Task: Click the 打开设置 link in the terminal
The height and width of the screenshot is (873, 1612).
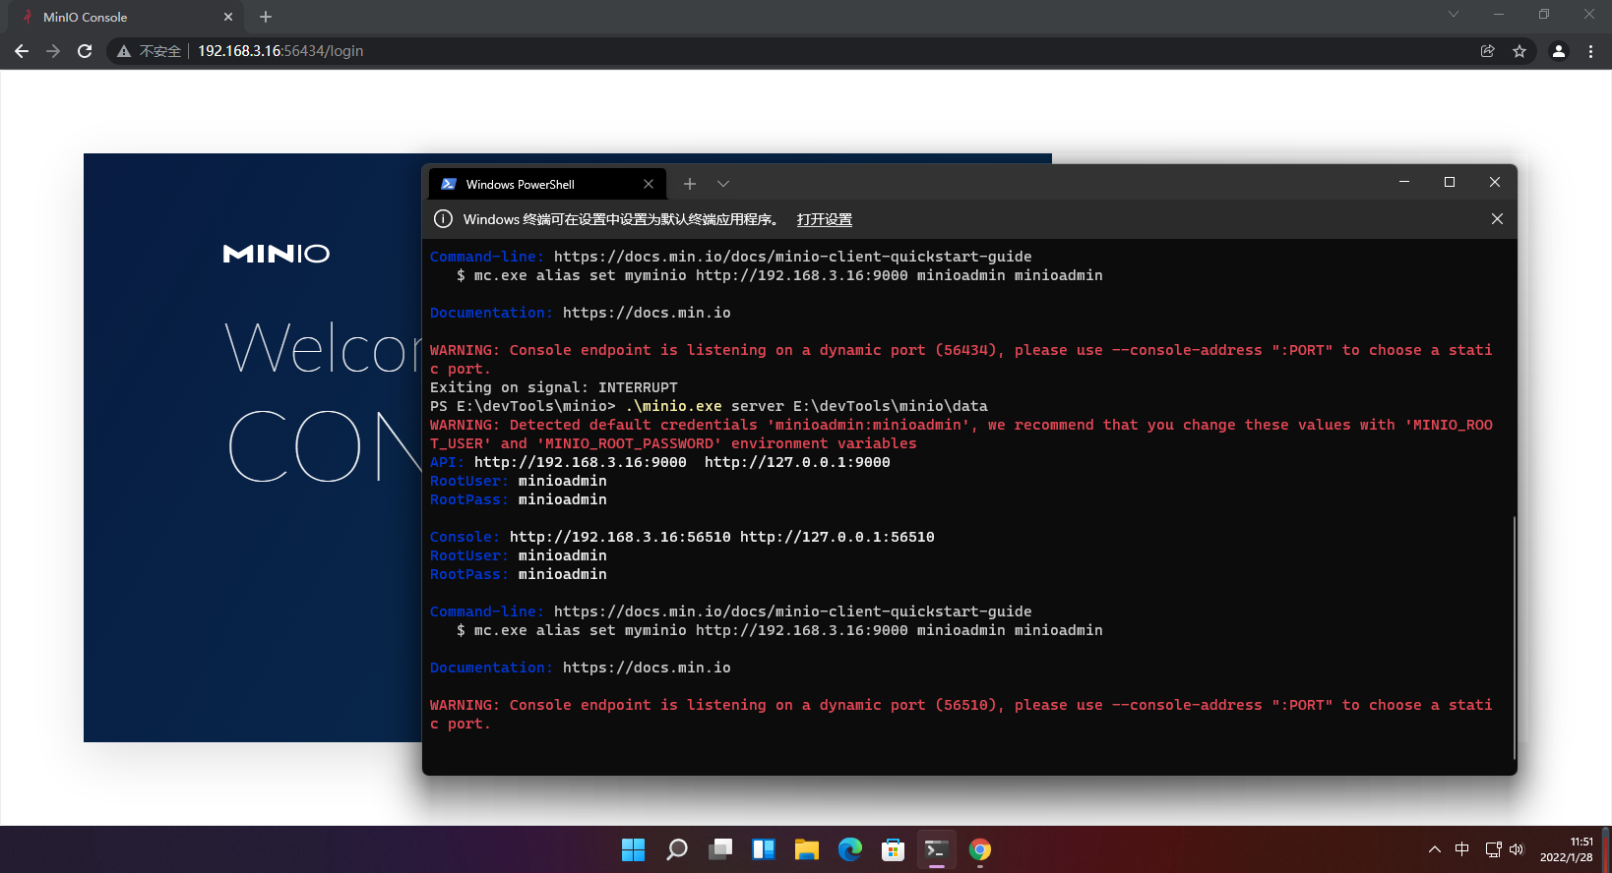Action: pos(825,219)
